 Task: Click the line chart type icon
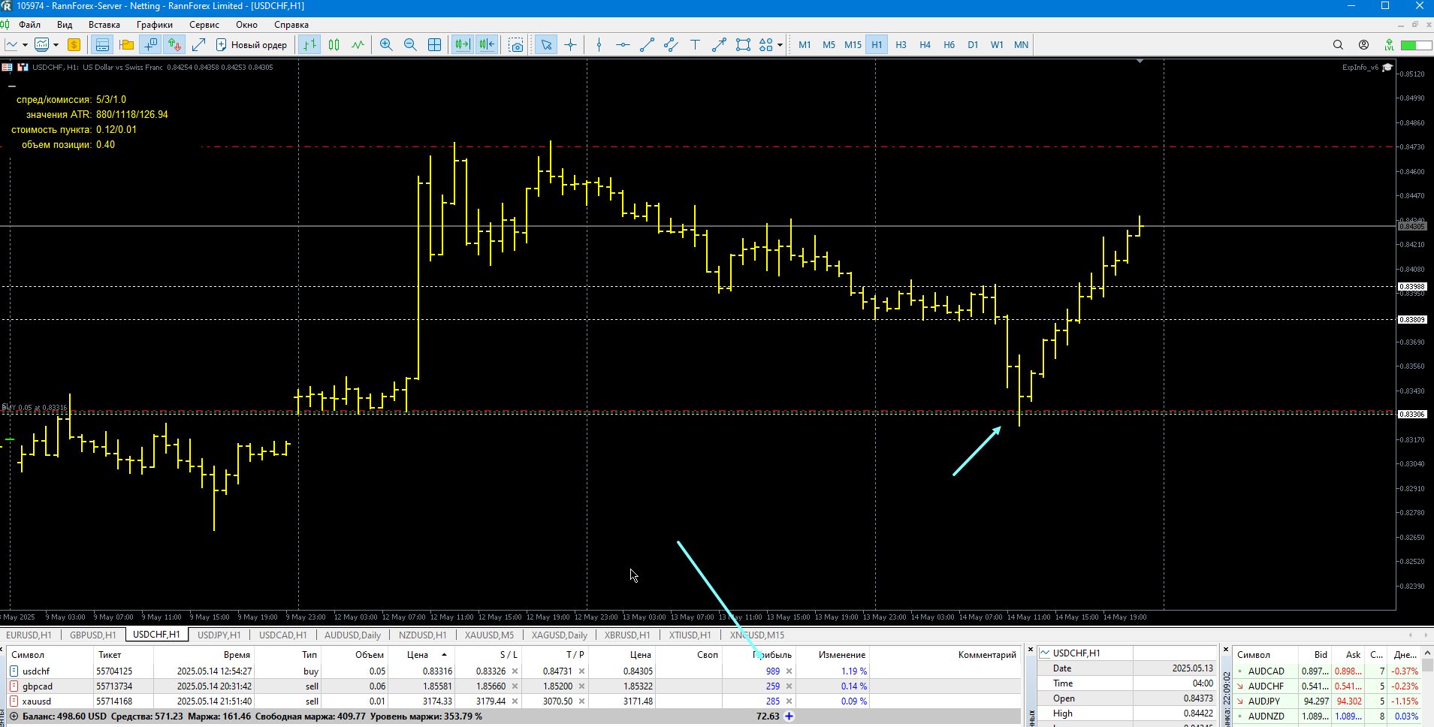point(12,45)
